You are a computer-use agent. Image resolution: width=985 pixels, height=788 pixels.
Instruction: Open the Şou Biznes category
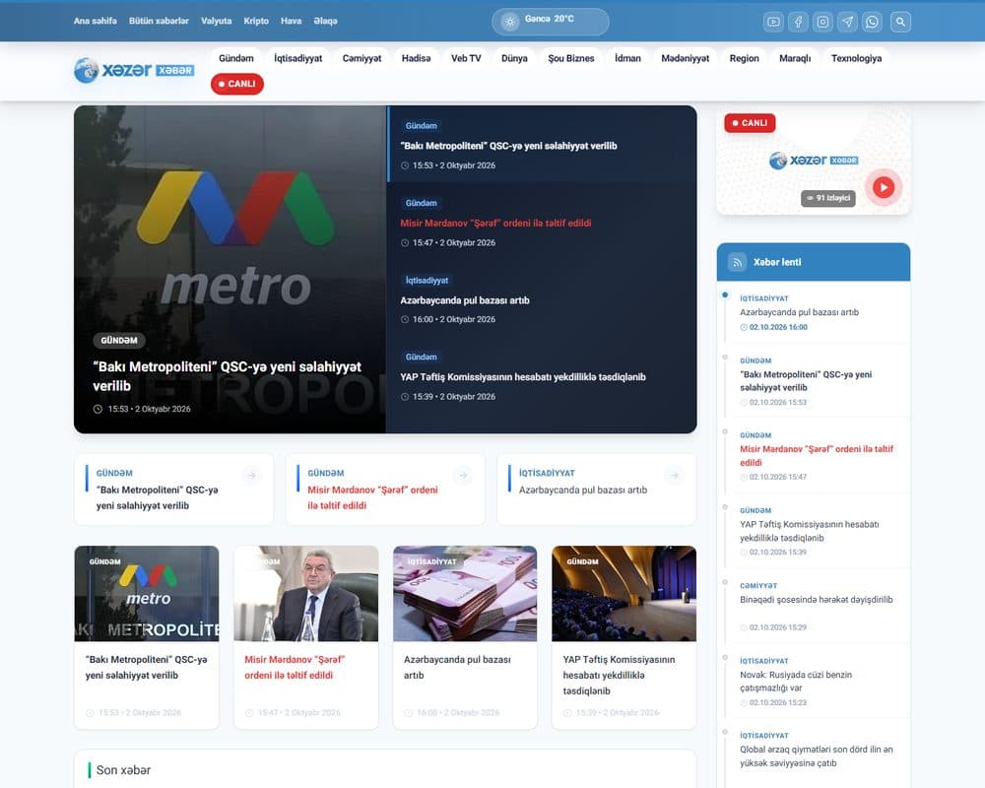pos(571,58)
